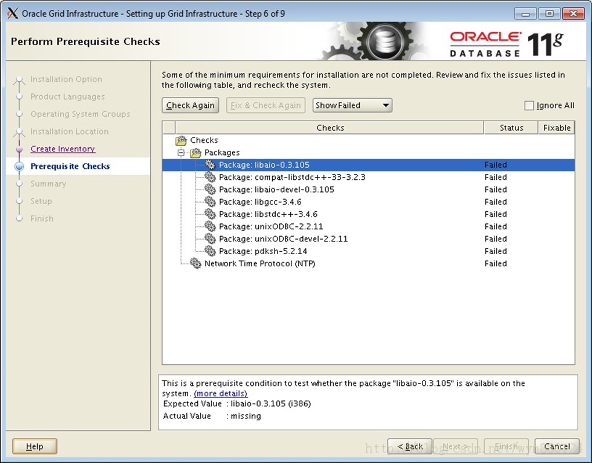This screenshot has height=463, width=592.
Task: Select row Package: unixODBC-2.2.11
Action: (x=369, y=227)
